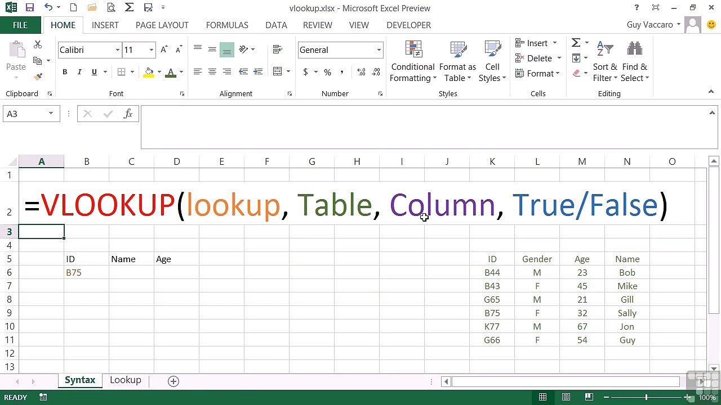Expand the Format as Table gallery

pyautogui.click(x=457, y=62)
